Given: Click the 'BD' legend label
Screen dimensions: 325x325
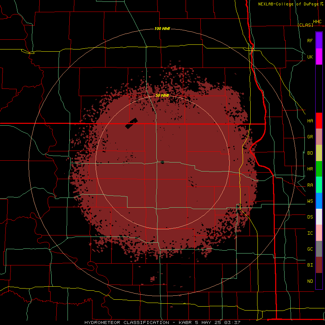Looking at the screenshot, I should pyautogui.click(x=310, y=153).
